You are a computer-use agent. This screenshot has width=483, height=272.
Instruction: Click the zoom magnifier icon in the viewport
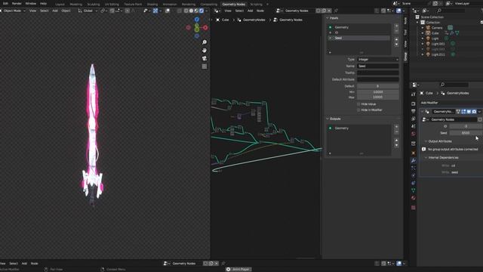tap(205, 42)
